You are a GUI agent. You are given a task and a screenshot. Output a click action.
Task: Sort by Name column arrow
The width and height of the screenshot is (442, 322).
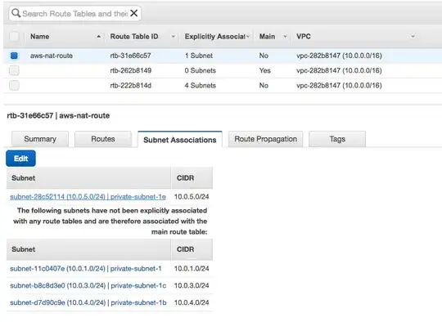98,37
